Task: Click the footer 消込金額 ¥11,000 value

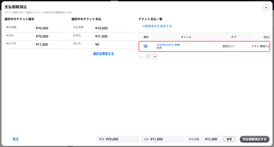Action: pyautogui.click(x=211, y=139)
